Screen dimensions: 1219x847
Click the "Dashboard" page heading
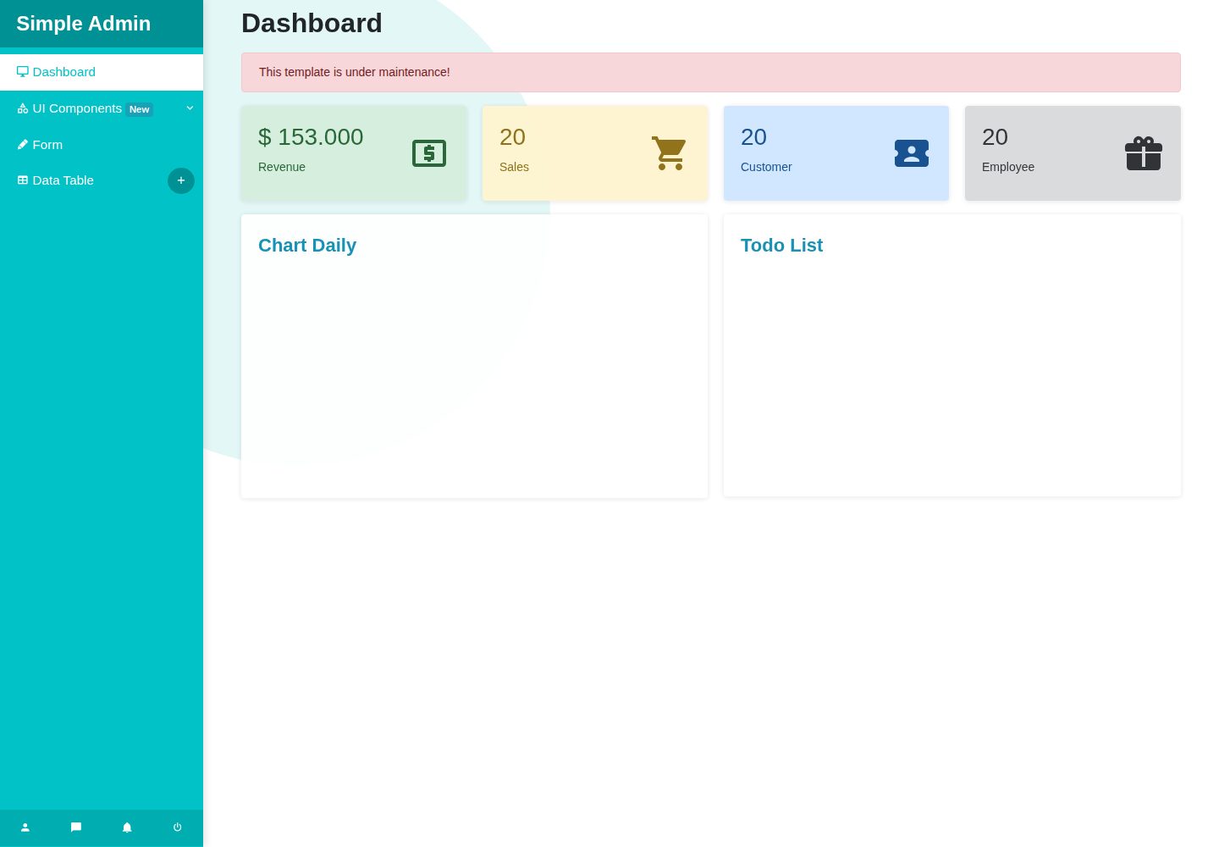312,23
